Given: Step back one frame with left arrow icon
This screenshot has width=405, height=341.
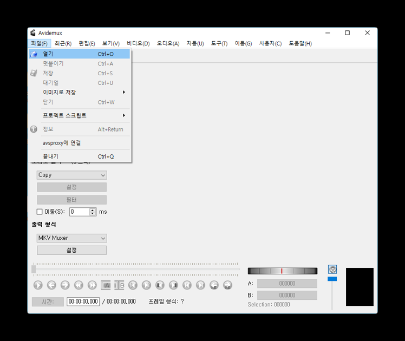Looking at the screenshot, I should tap(51, 285).
